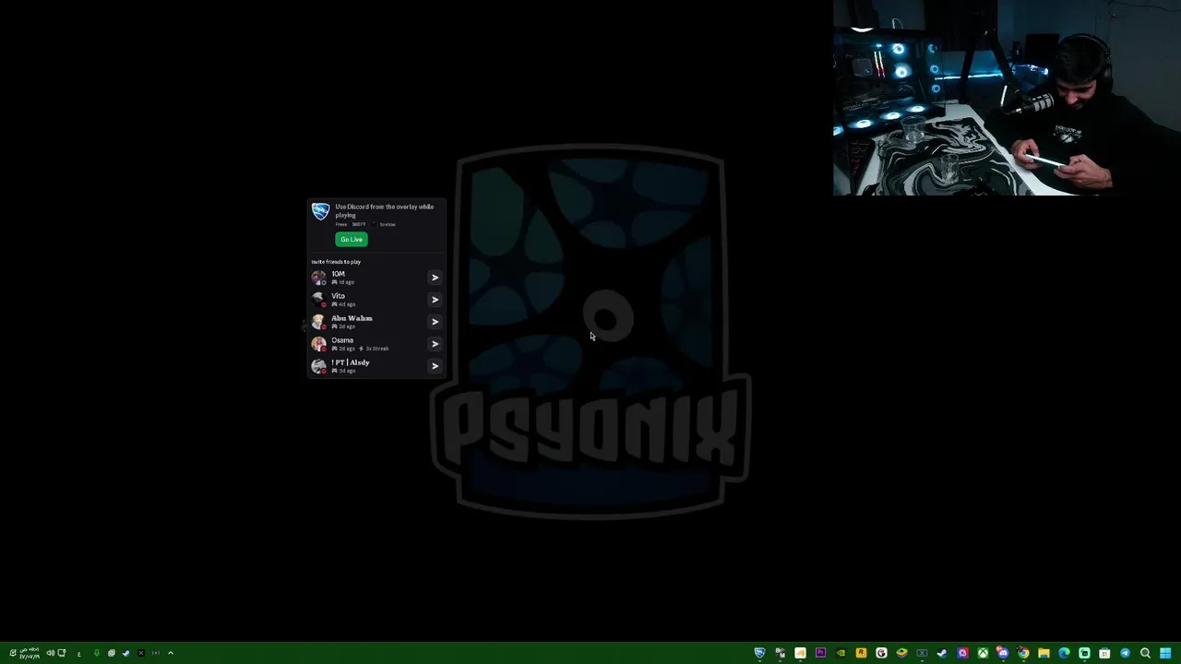Open Rockstar Games Launcher from the taskbar
This screenshot has height=664, width=1181.
pyautogui.click(x=861, y=653)
